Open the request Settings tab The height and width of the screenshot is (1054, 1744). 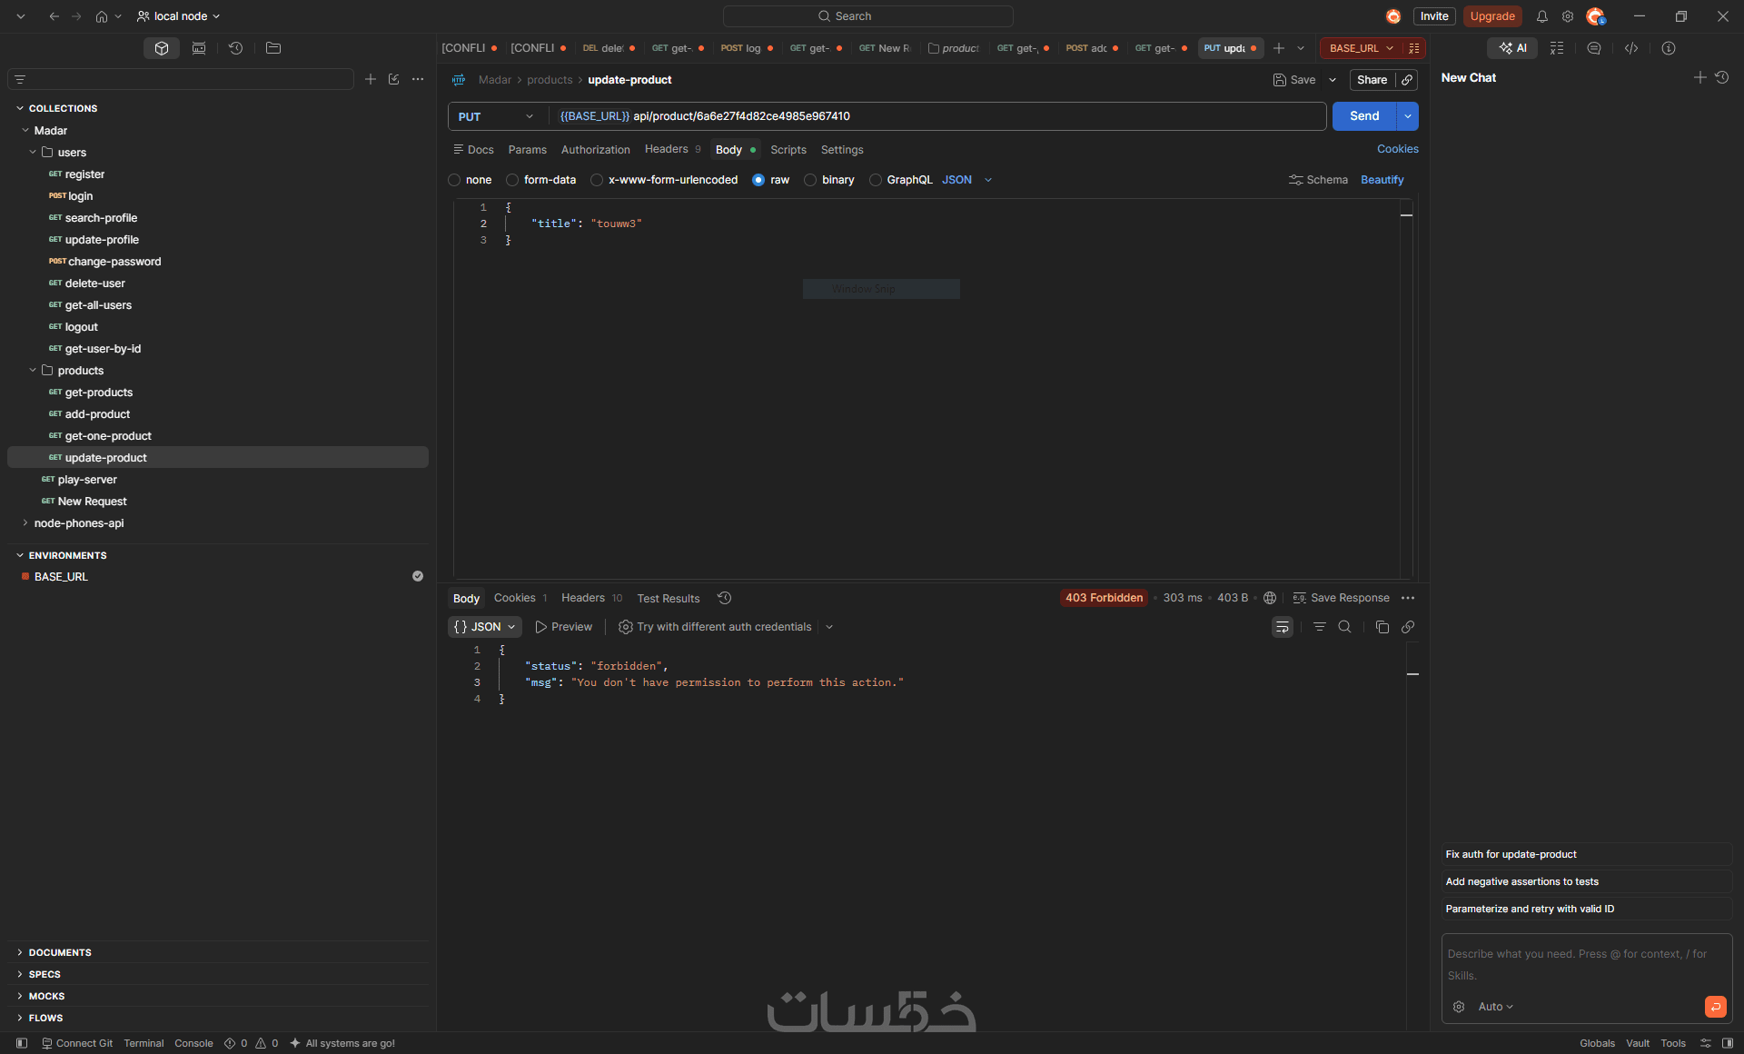842,150
